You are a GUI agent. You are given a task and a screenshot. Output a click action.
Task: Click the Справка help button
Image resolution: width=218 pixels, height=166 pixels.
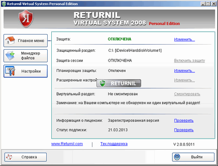click(25, 157)
